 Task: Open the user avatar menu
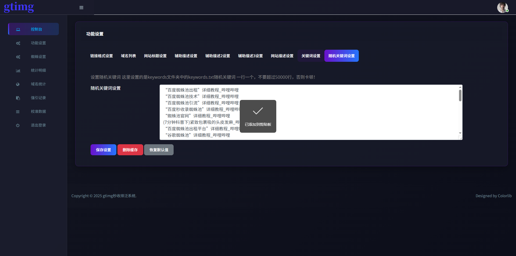coord(503,8)
